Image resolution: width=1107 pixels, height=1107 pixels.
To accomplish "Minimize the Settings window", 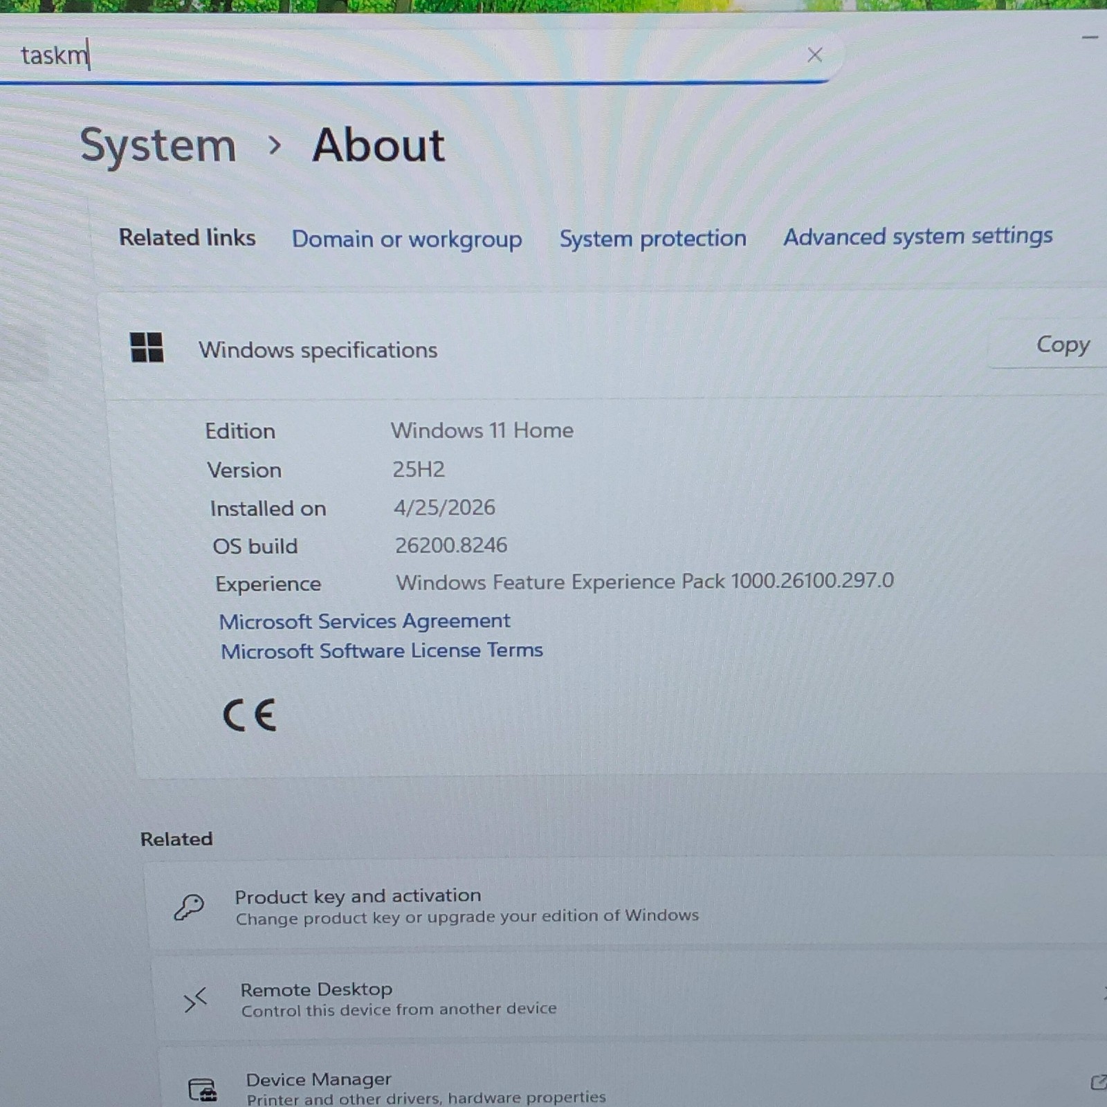I will tap(1090, 37).
